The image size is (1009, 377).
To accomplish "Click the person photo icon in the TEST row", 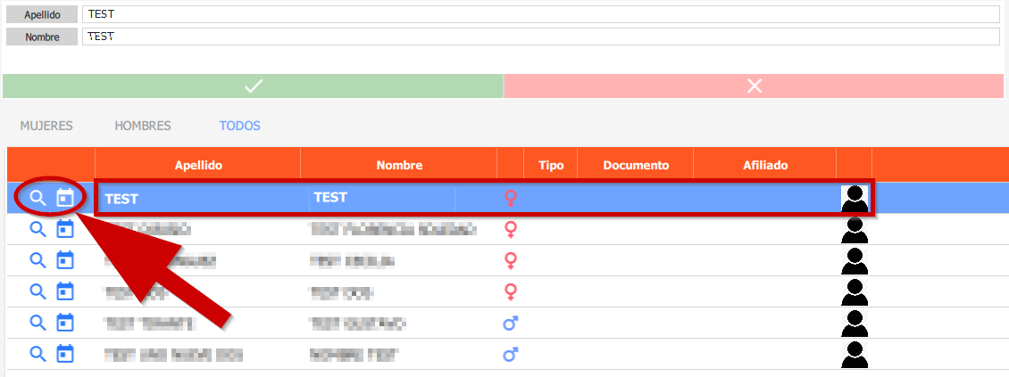I will (x=855, y=199).
